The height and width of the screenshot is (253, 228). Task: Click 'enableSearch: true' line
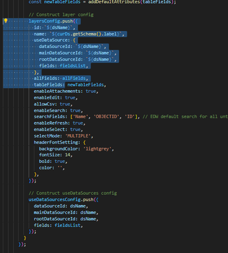coord(58,110)
